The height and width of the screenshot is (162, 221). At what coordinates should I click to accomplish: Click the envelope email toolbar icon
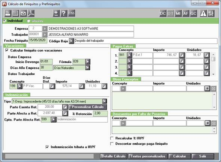[x=23, y=13]
